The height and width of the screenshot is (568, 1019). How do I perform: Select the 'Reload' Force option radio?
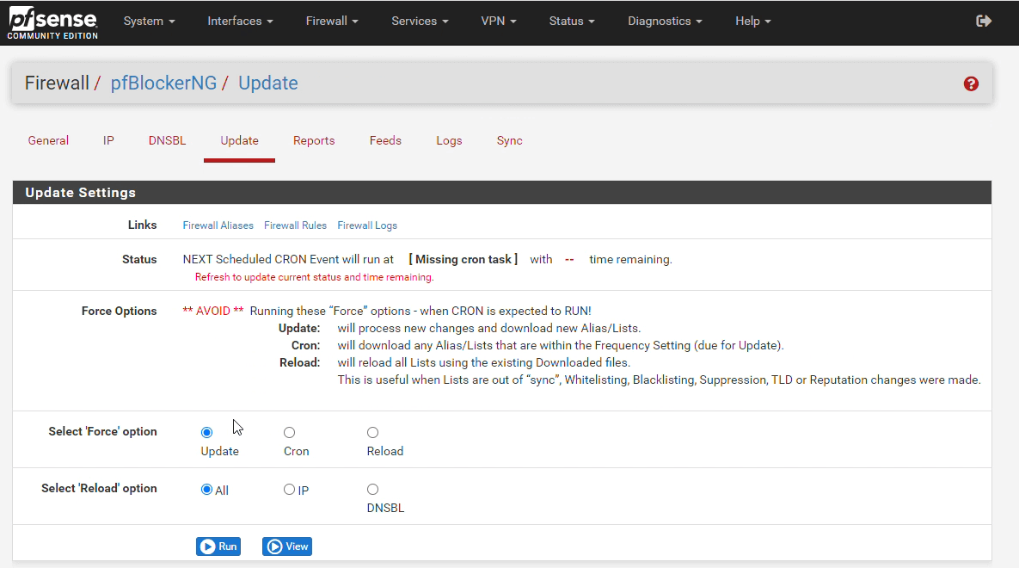pyautogui.click(x=372, y=433)
